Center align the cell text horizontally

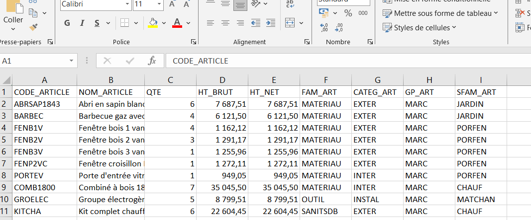pos(225,23)
